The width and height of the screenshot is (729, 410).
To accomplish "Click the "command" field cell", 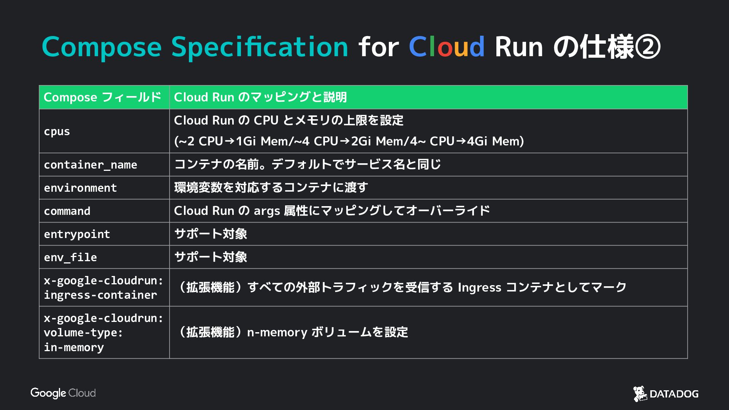I will pos(67,211).
